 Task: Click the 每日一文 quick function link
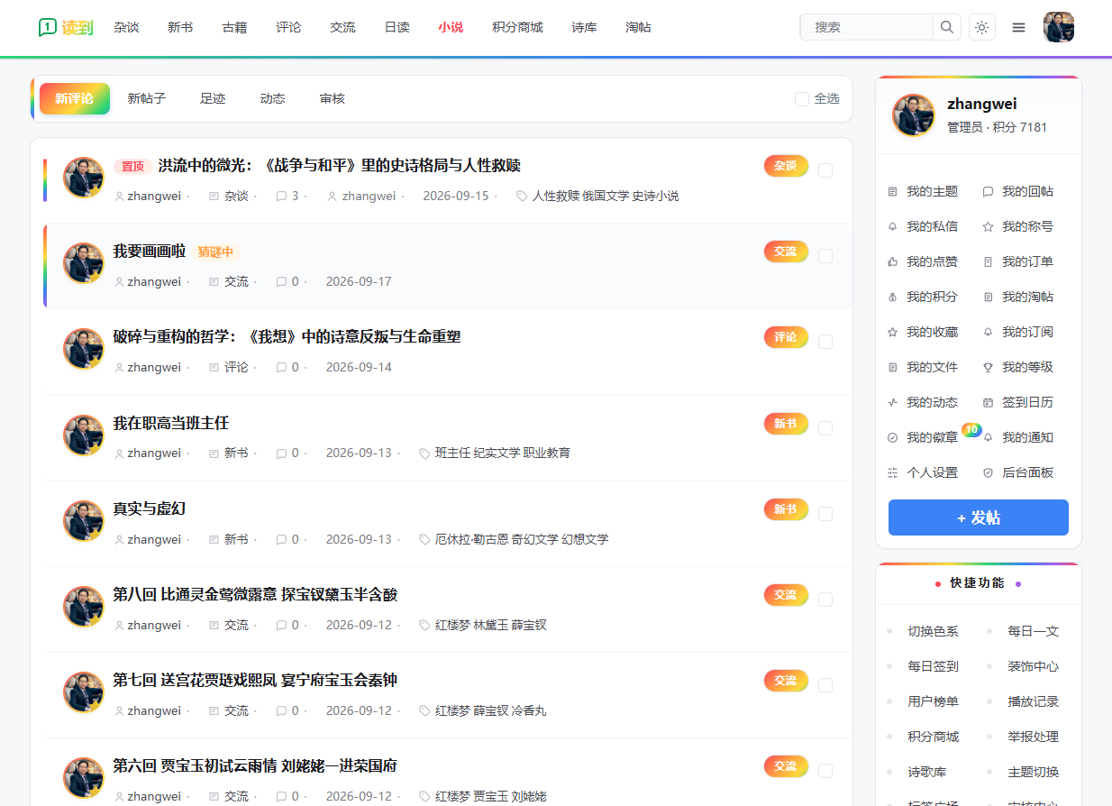1034,632
